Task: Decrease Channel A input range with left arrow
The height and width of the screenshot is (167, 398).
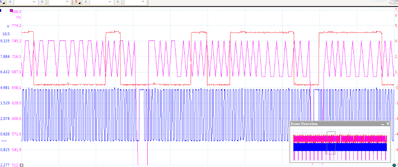Action: point(10,2)
